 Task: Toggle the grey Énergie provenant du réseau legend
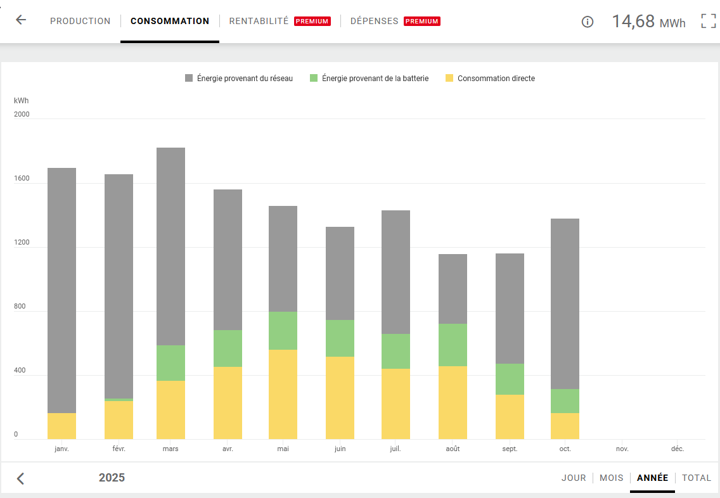point(239,79)
